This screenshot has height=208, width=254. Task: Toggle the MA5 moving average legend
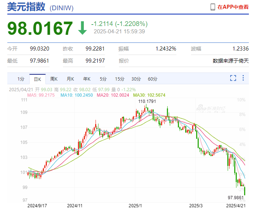[x=41, y=95]
